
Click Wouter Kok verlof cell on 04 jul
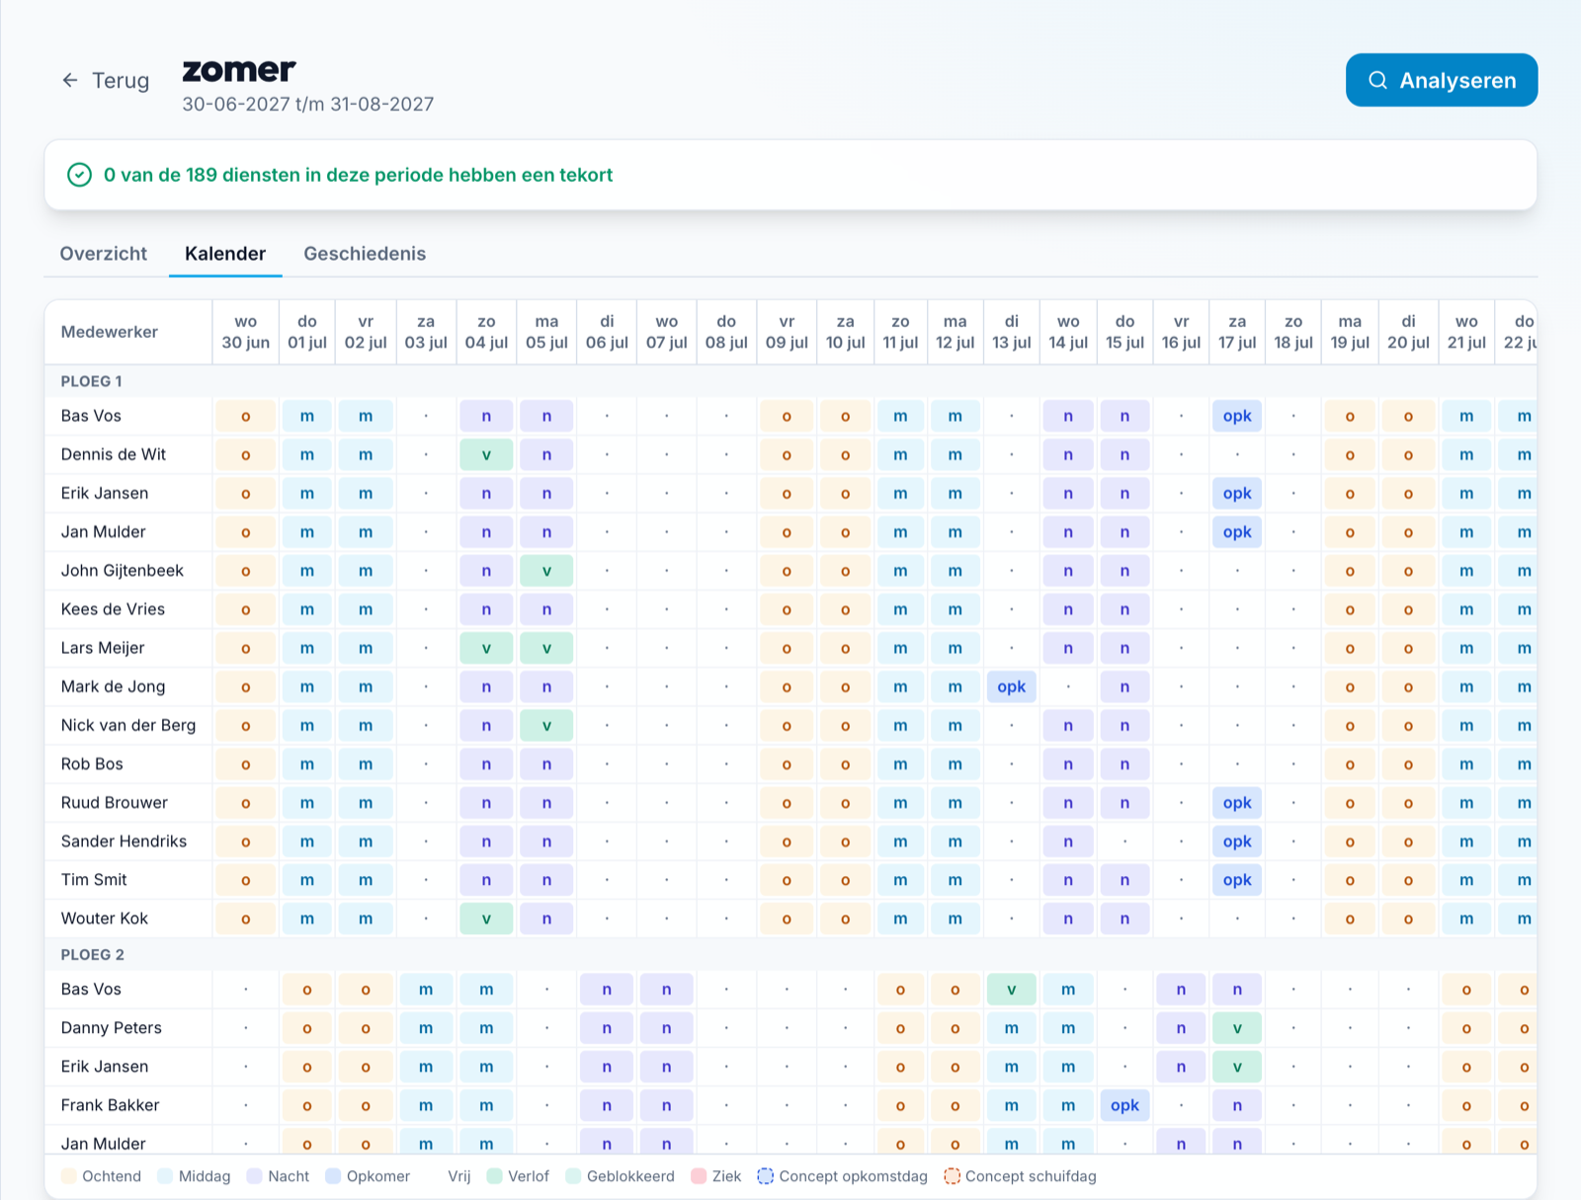click(486, 919)
